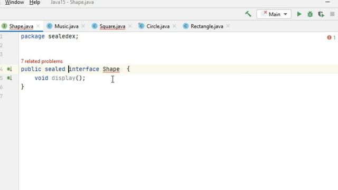Click the 'sealedex' package name
338x190 pixels.
tap(62, 36)
